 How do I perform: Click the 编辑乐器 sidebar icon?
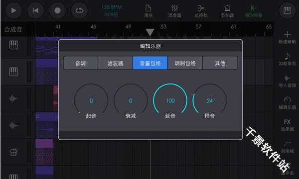point(287,103)
